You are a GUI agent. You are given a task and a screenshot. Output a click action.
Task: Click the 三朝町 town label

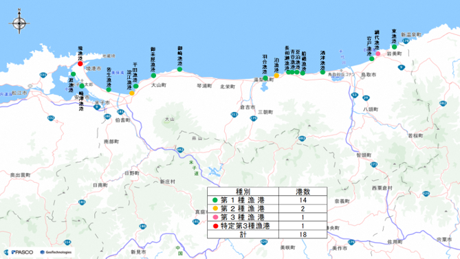[265, 112]
